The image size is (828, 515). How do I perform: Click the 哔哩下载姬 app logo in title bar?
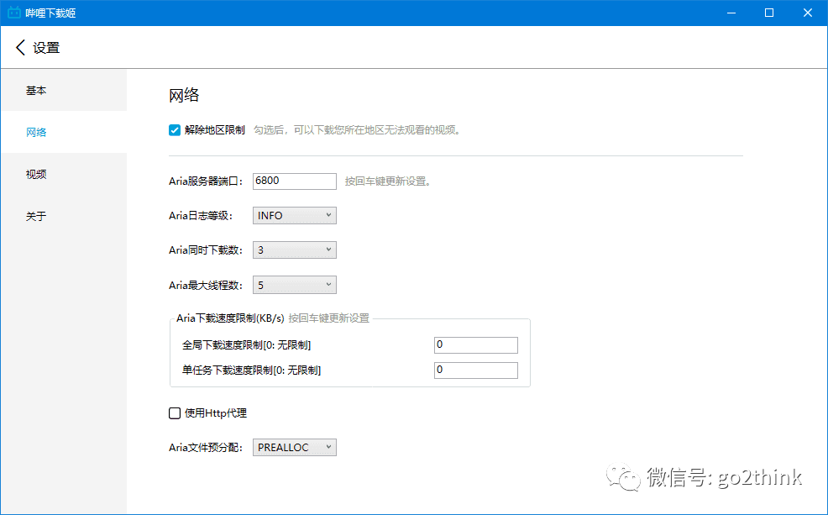(13, 13)
